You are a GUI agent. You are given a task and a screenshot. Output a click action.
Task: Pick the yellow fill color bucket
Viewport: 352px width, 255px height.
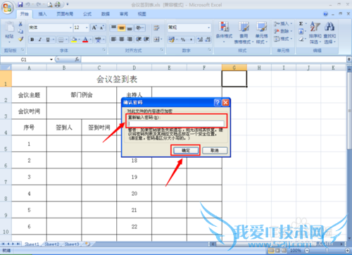74,39
